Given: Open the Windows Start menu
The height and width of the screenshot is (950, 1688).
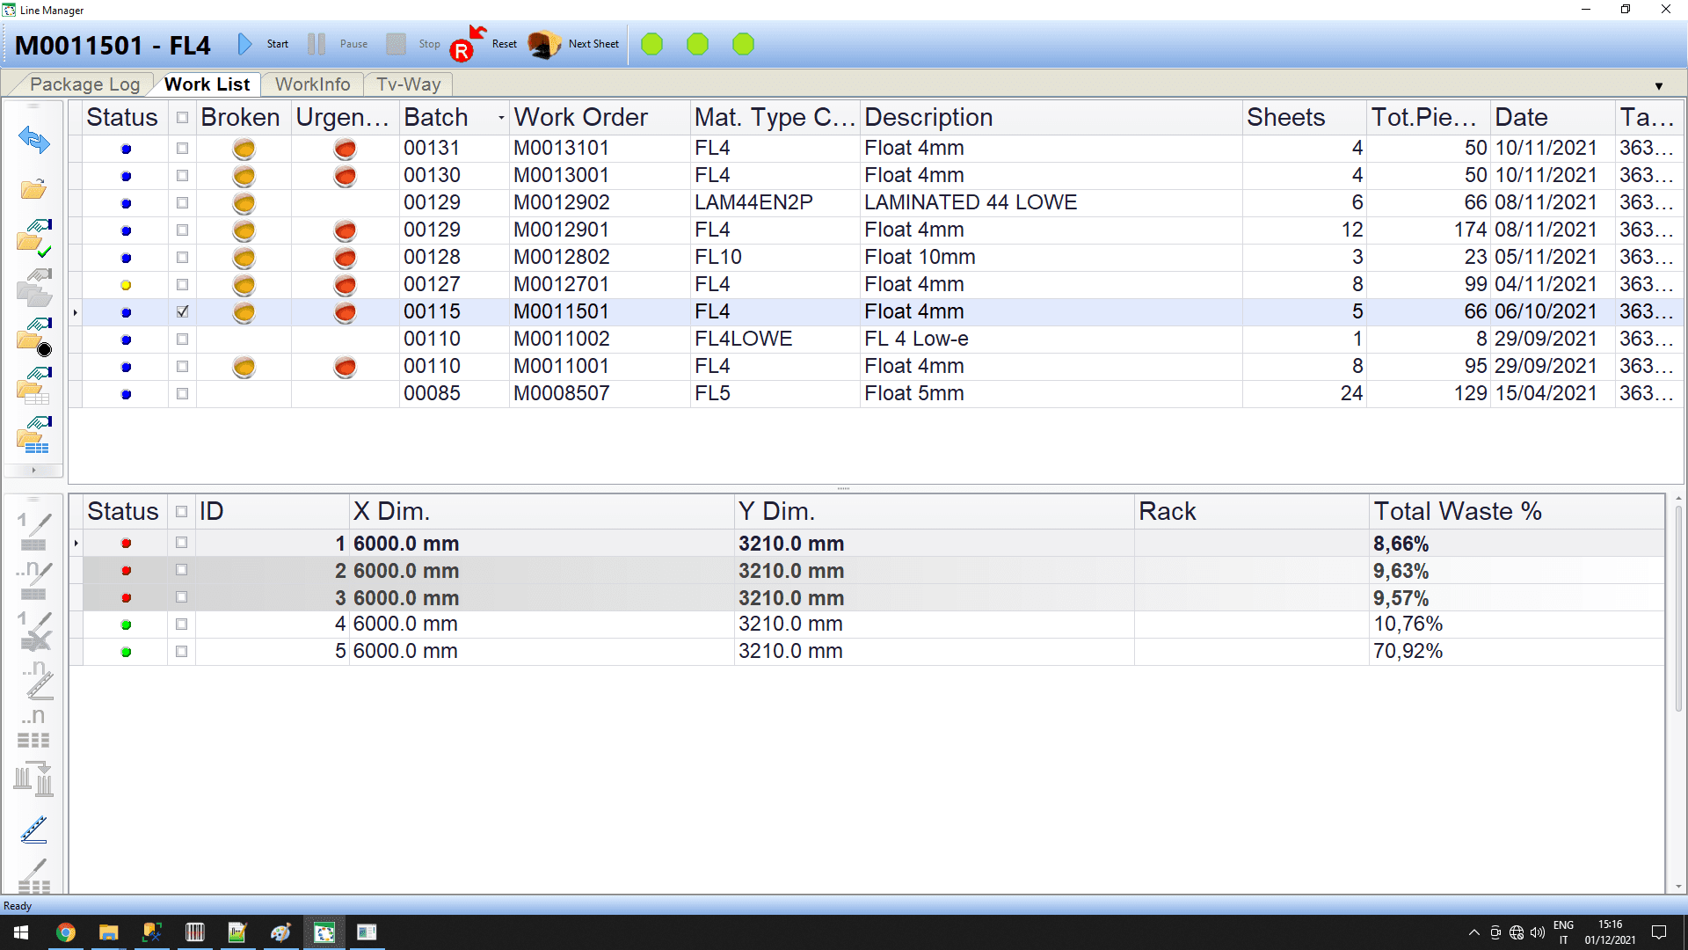Looking at the screenshot, I should (x=21, y=932).
